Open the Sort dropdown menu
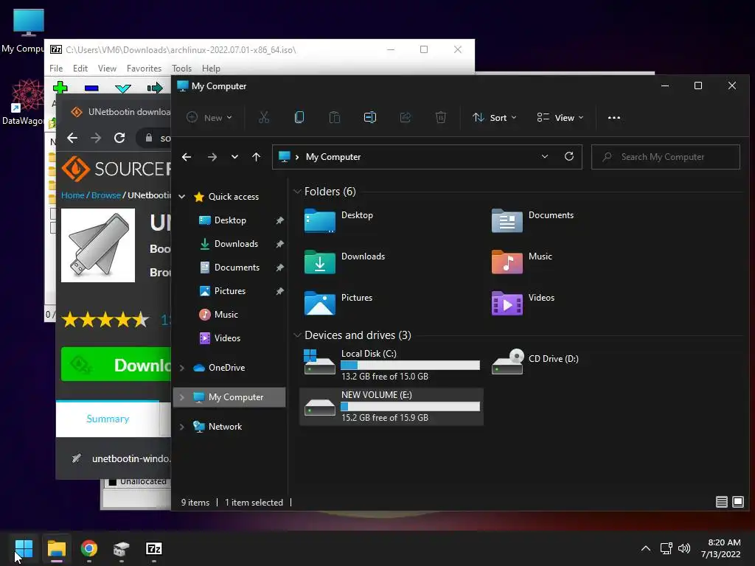Viewport: 755px width, 566px height. point(495,117)
